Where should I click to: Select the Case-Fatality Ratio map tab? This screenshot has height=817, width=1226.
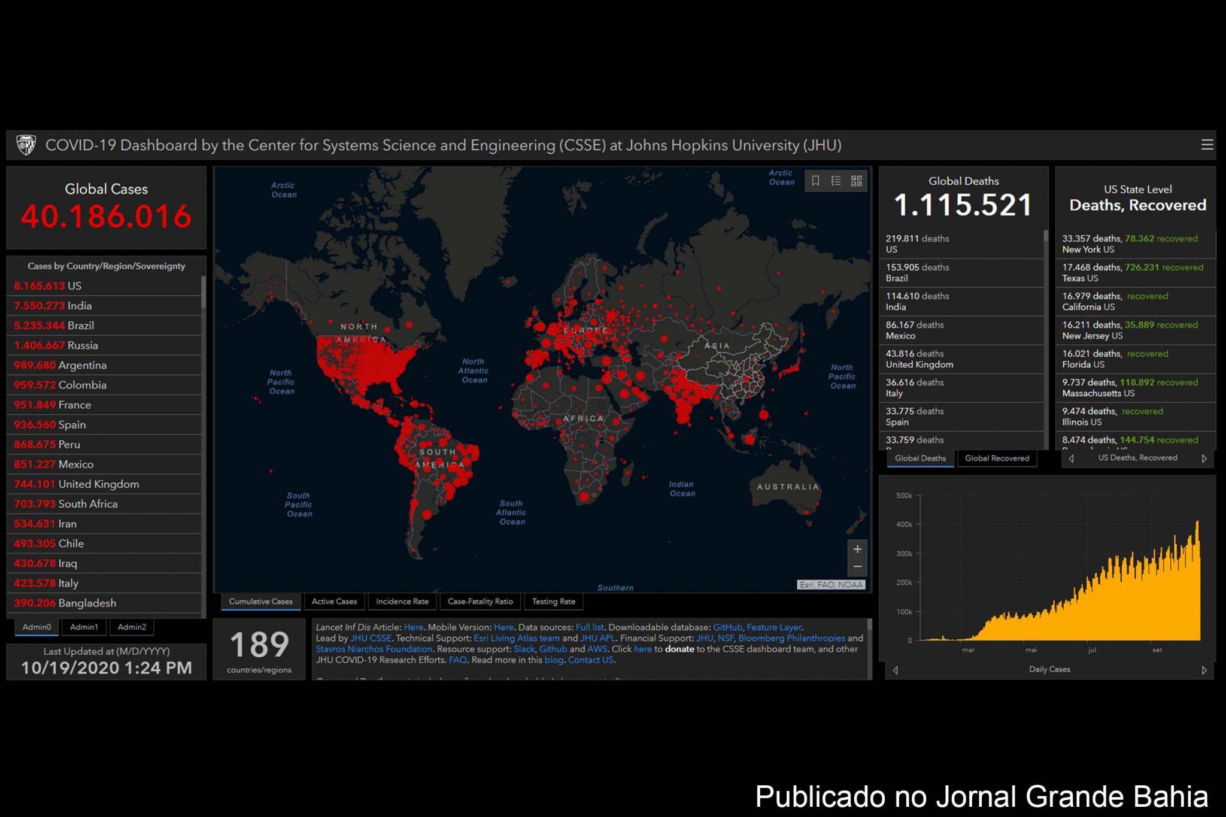click(480, 602)
